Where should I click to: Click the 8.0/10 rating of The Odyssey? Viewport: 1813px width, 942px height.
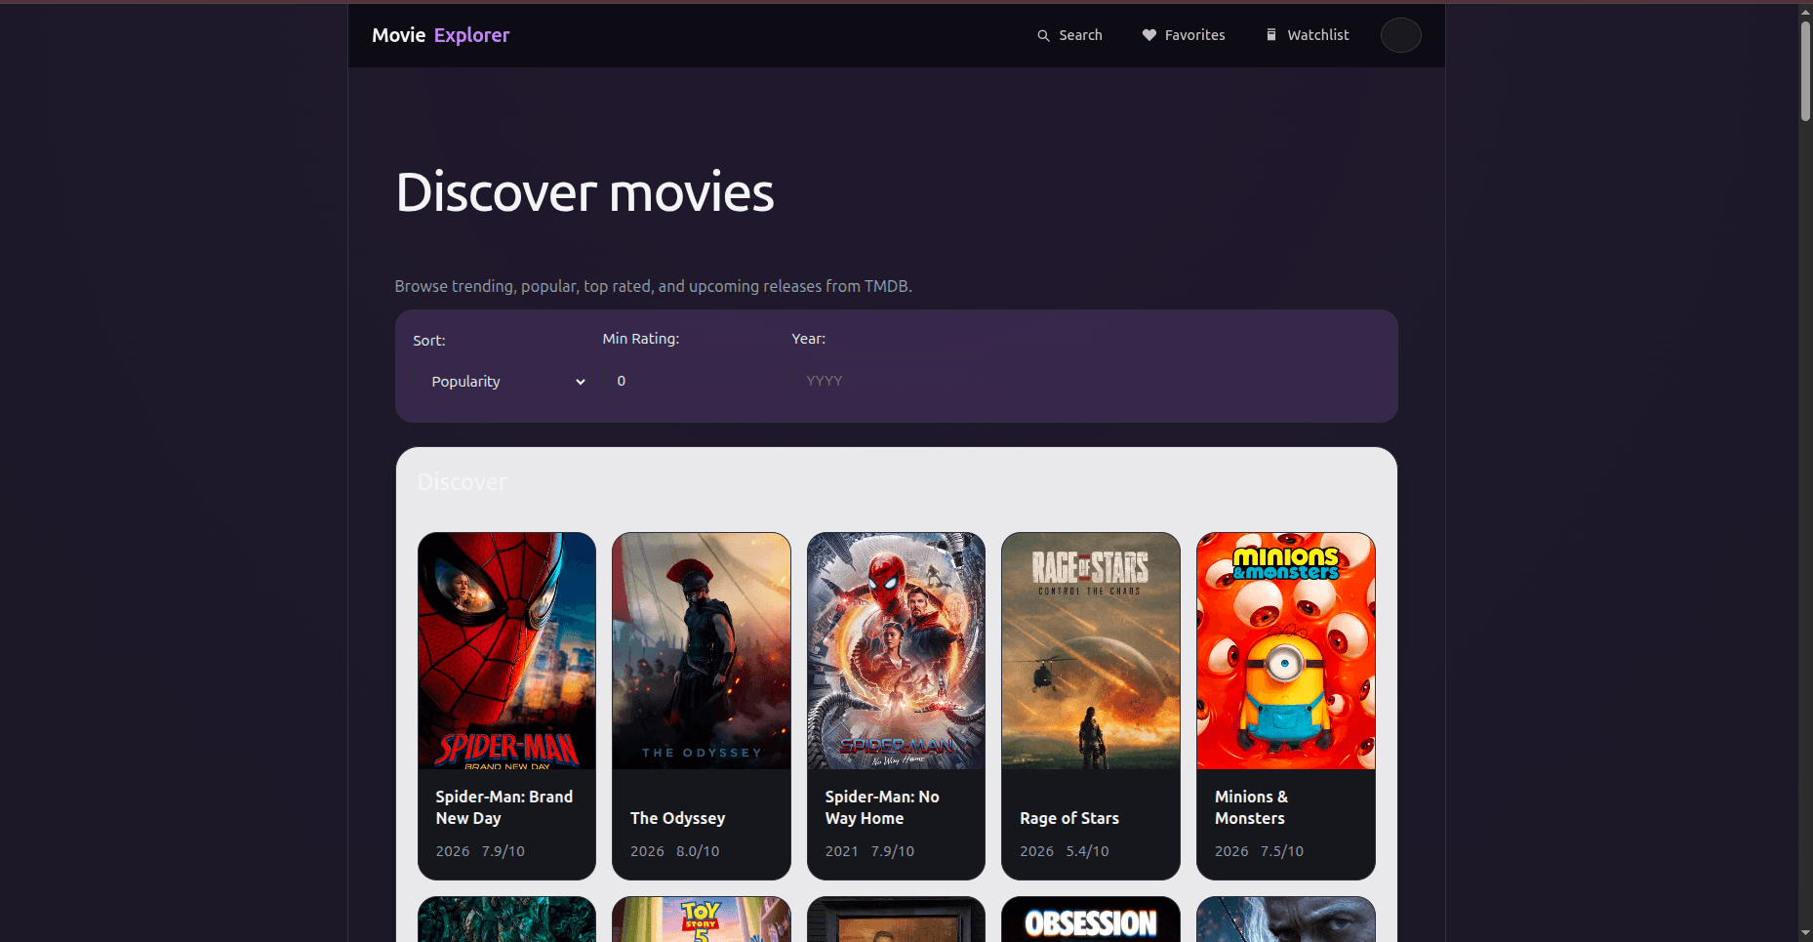pos(698,851)
